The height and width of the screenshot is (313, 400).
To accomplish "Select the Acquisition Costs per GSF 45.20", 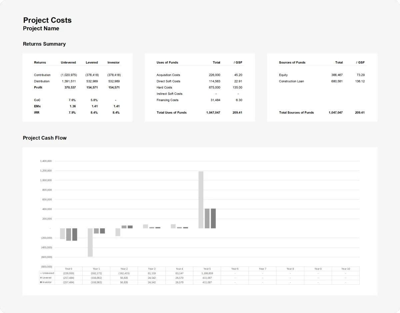I will pyautogui.click(x=238, y=75).
